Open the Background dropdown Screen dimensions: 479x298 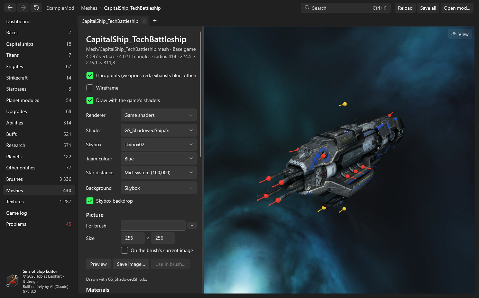pyautogui.click(x=158, y=188)
